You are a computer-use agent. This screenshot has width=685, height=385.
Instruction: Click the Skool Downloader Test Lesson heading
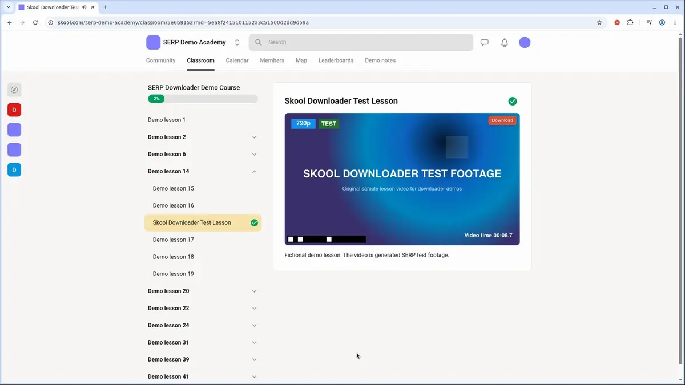[x=341, y=101]
